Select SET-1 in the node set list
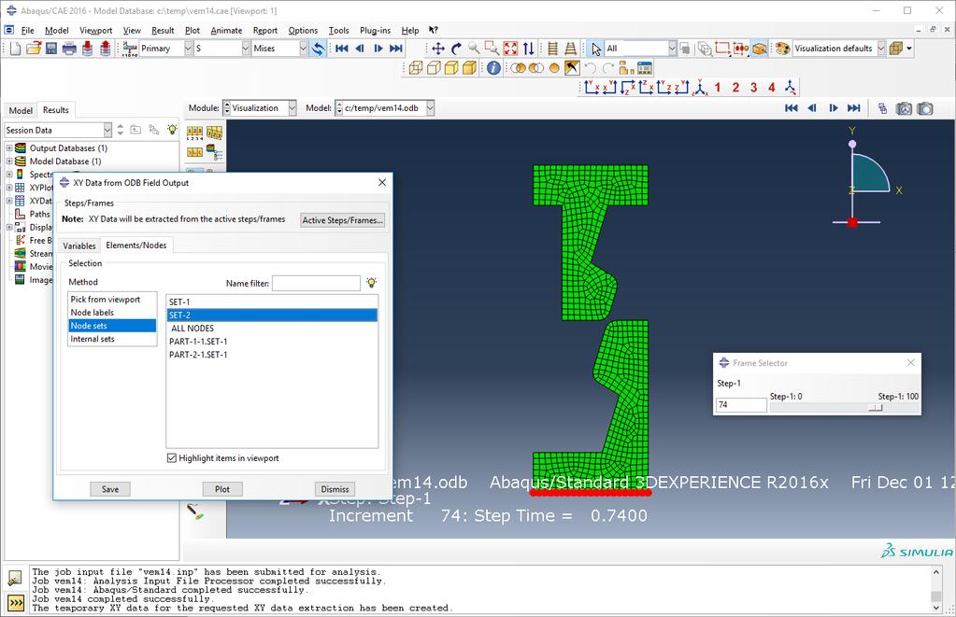The height and width of the screenshot is (617, 956). click(272, 301)
